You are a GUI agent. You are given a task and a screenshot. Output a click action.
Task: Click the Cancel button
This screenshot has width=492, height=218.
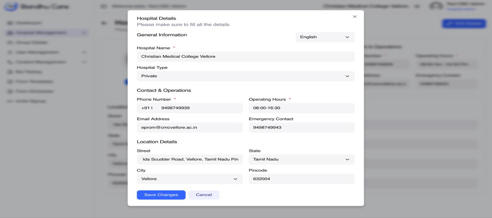[204, 195]
